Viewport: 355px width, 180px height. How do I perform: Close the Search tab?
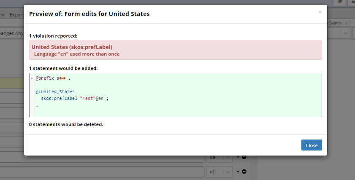tap(346, 23)
